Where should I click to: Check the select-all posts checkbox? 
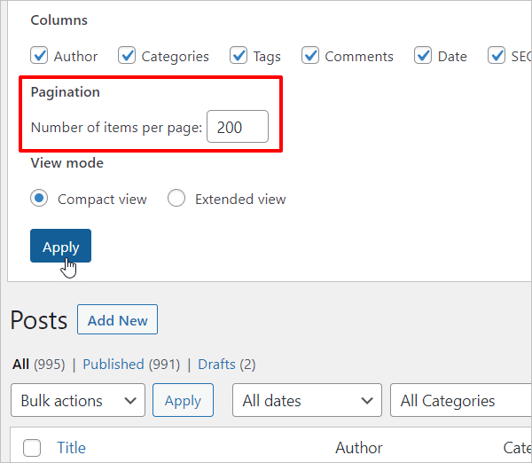(x=32, y=448)
